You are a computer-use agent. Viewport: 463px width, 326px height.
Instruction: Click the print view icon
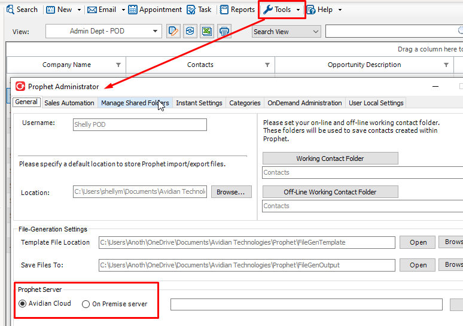coord(224,31)
